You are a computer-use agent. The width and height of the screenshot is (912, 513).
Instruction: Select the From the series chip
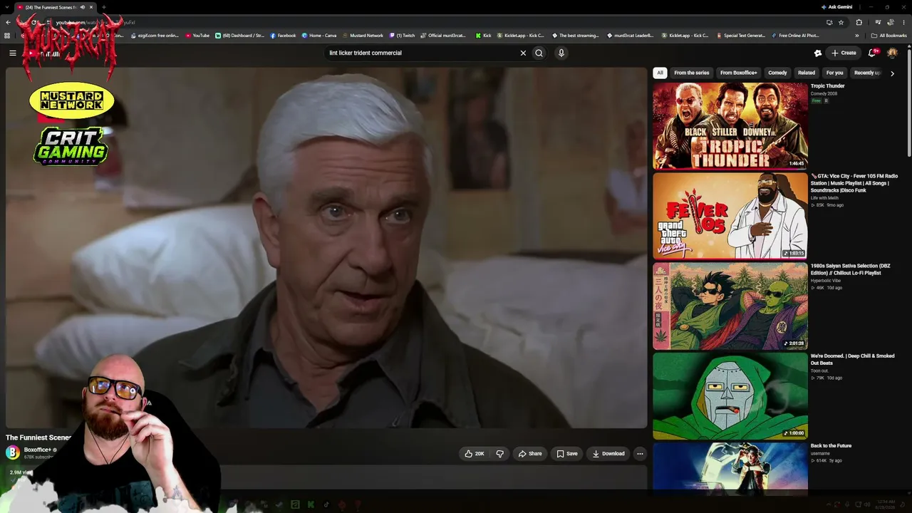tap(692, 73)
